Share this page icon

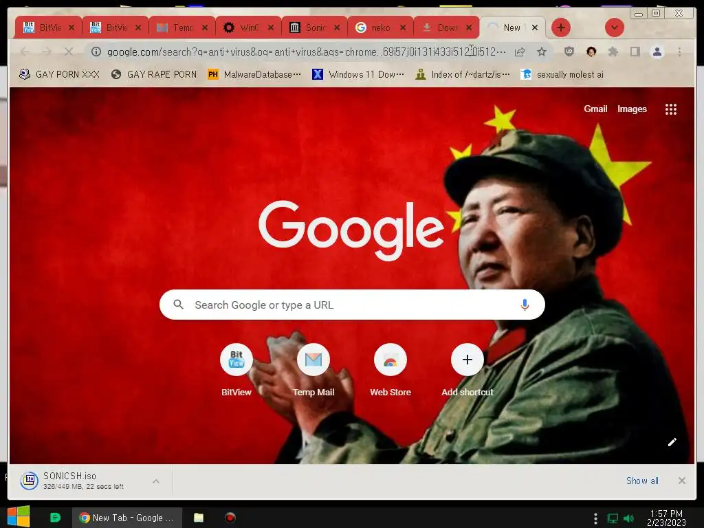[x=520, y=52]
